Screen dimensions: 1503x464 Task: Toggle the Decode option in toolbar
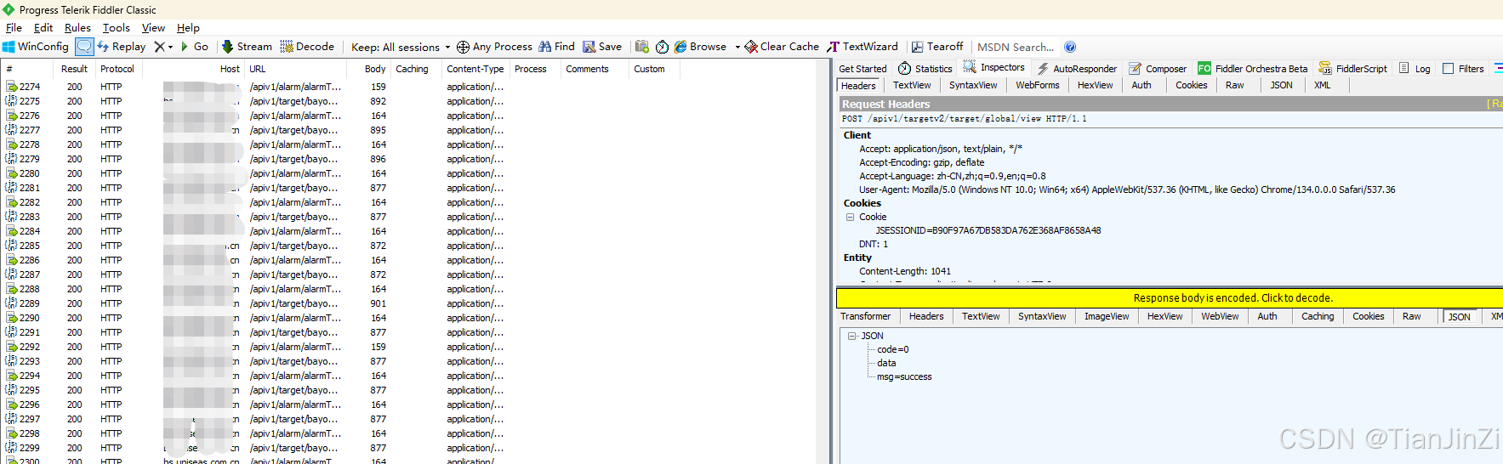(307, 47)
